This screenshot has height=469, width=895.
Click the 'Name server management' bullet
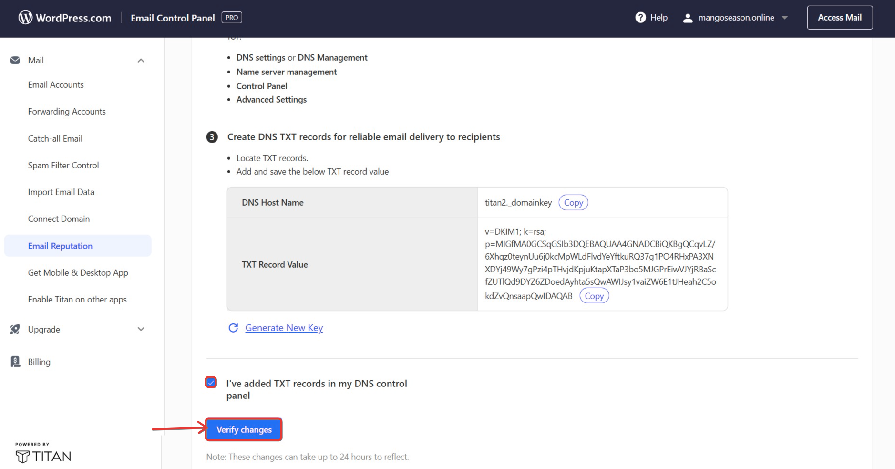coord(287,72)
